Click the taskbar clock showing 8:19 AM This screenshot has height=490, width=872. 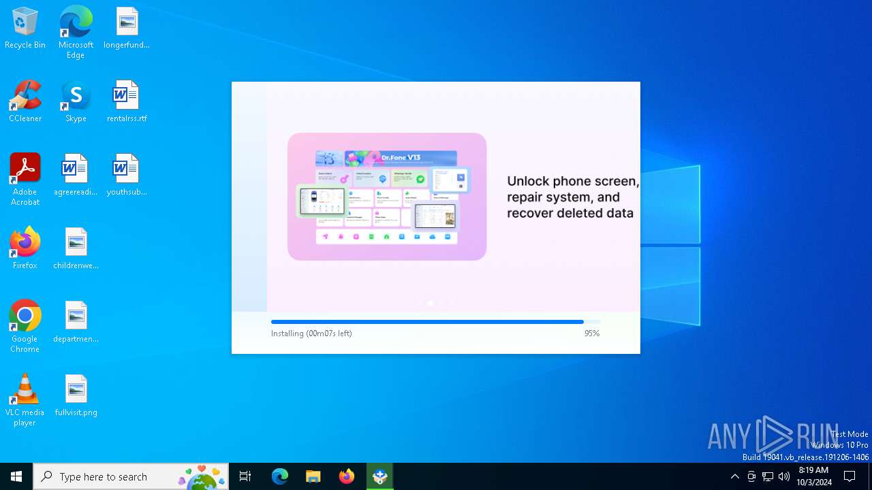813,476
